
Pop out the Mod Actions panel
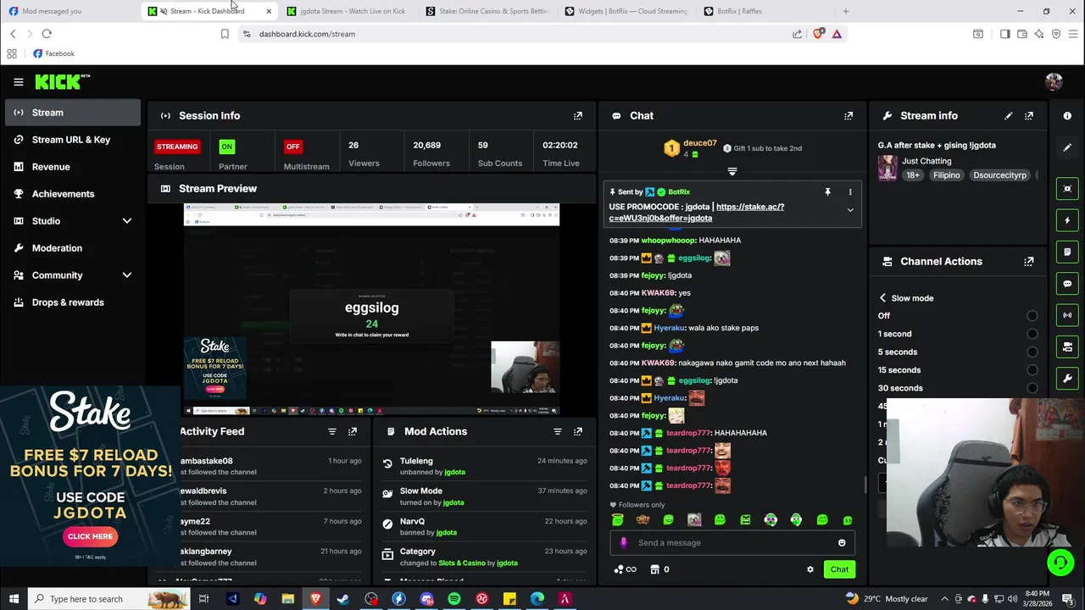(578, 431)
